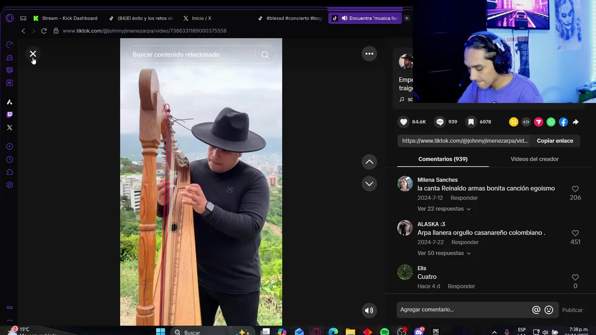The height and width of the screenshot is (335, 596).
Task: Save video with bookmark icon
Action: coord(471,122)
